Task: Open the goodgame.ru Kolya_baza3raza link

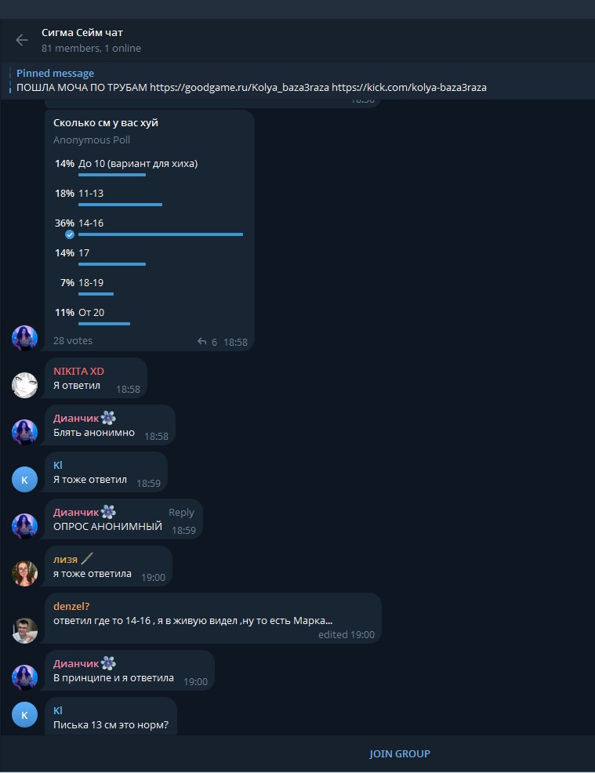Action: (x=239, y=87)
